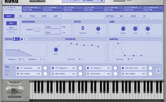This screenshot has width=166, height=102.
Task: Select the COMMON oscillator button
Action: 11,32
